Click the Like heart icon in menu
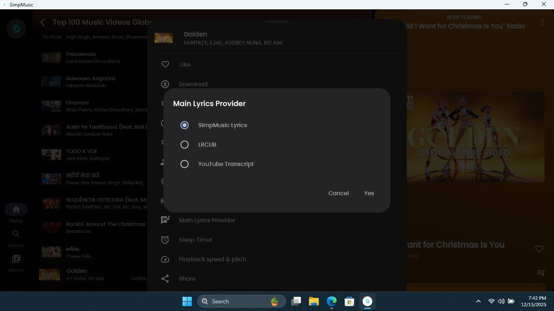554x311 pixels. pos(165,64)
